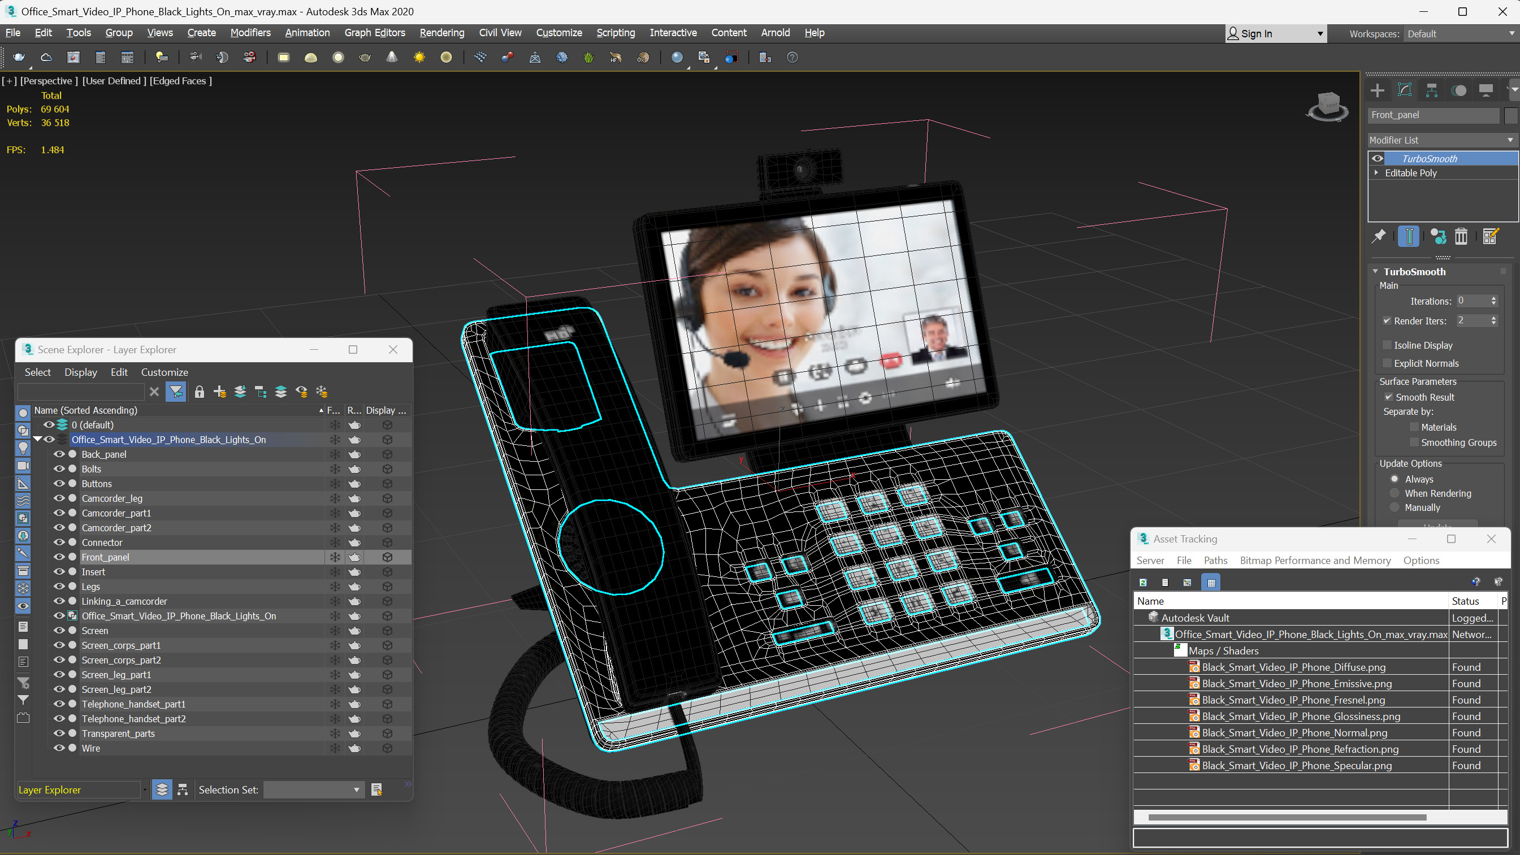Open the Modifiers menu
The width and height of the screenshot is (1520, 855).
tap(250, 32)
